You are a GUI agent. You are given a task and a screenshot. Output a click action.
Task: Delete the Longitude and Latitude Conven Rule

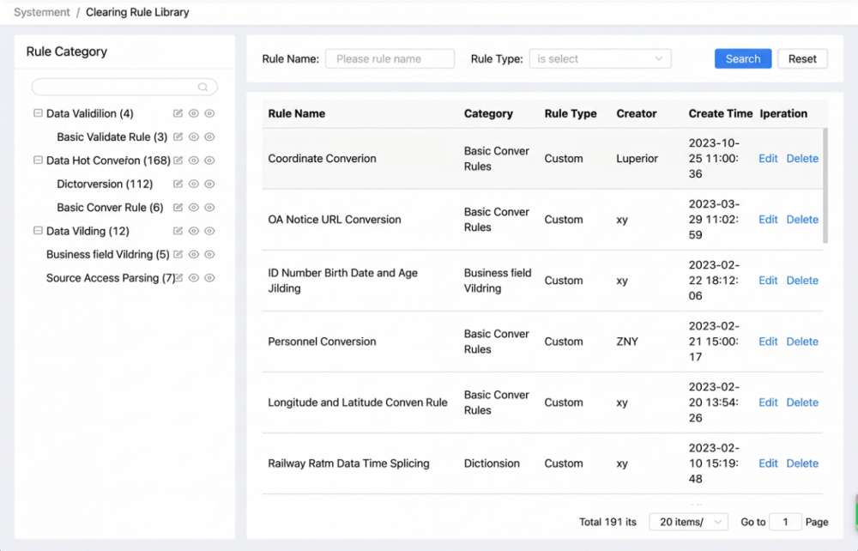802,403
